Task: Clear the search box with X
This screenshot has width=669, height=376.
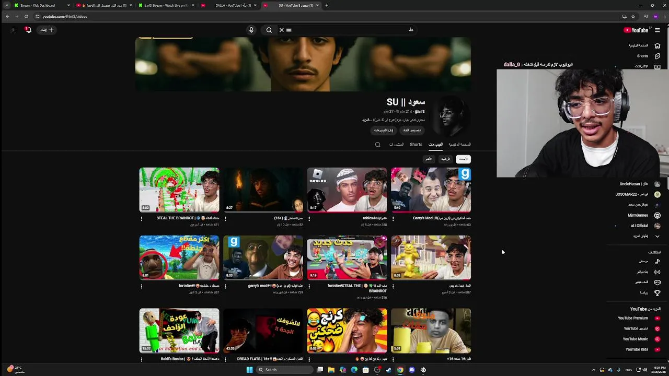Action: click(x=281, y=30)
